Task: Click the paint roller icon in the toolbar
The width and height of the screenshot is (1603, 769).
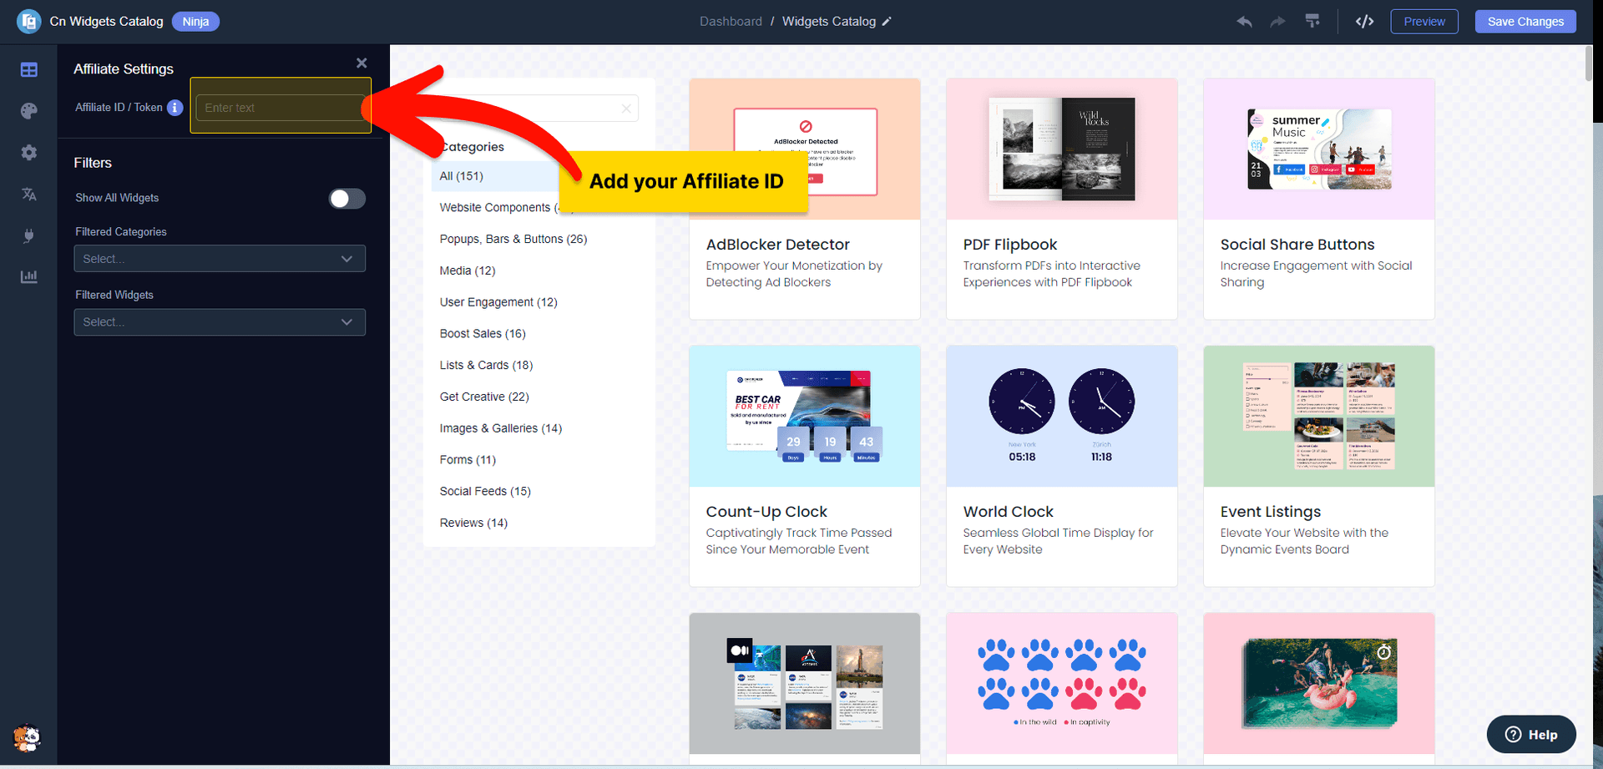Action: click(x=1312, y=22)
